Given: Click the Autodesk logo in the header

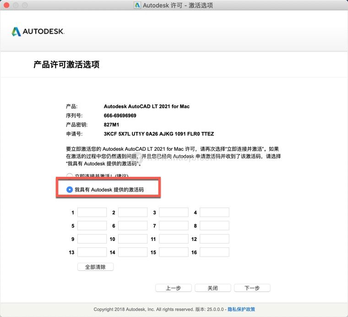Looking at the screenshot, I should click(38, 32).
